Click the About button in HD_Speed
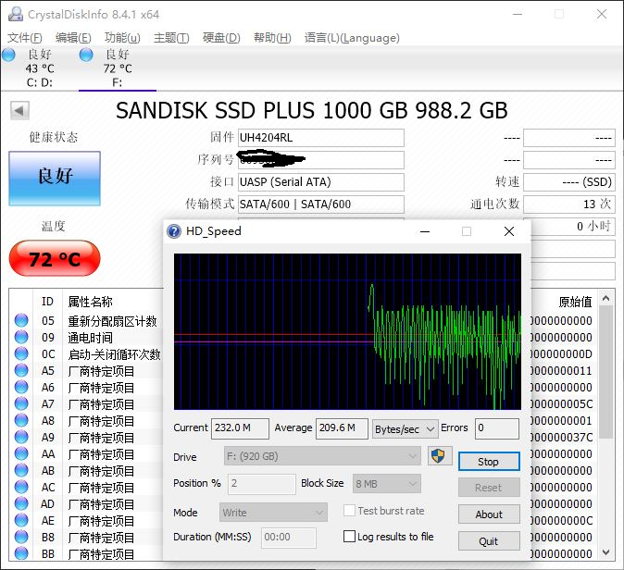 (489, 514)
